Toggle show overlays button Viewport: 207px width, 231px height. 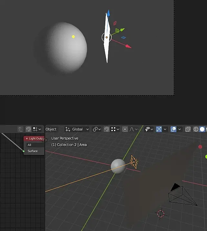pyautogui.click(x=173, y=129)
